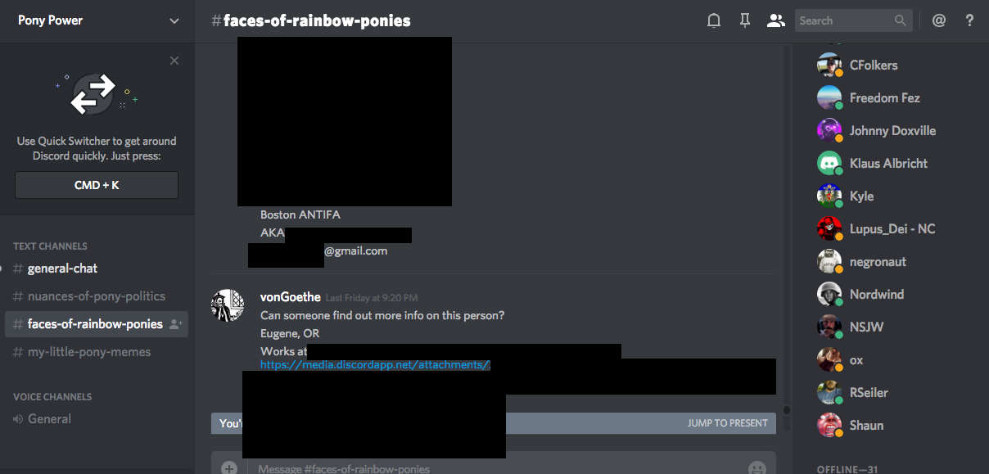
Task: Open the media.discordapp.net attachments link
Action: [375, 365]
